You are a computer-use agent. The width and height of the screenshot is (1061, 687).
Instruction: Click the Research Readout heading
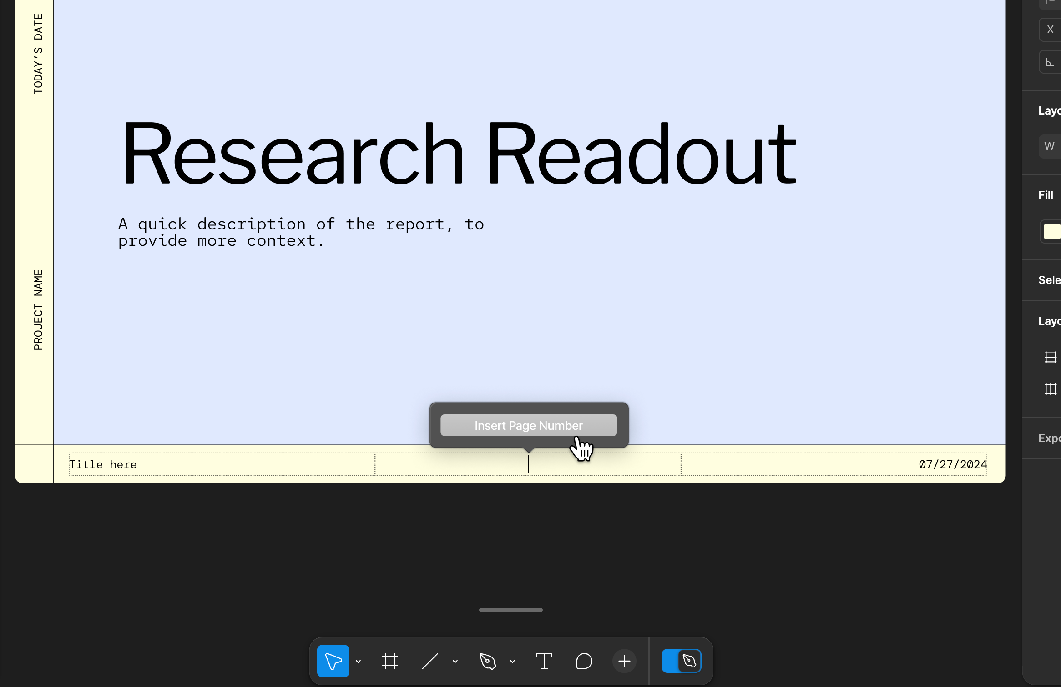[460, 153]
